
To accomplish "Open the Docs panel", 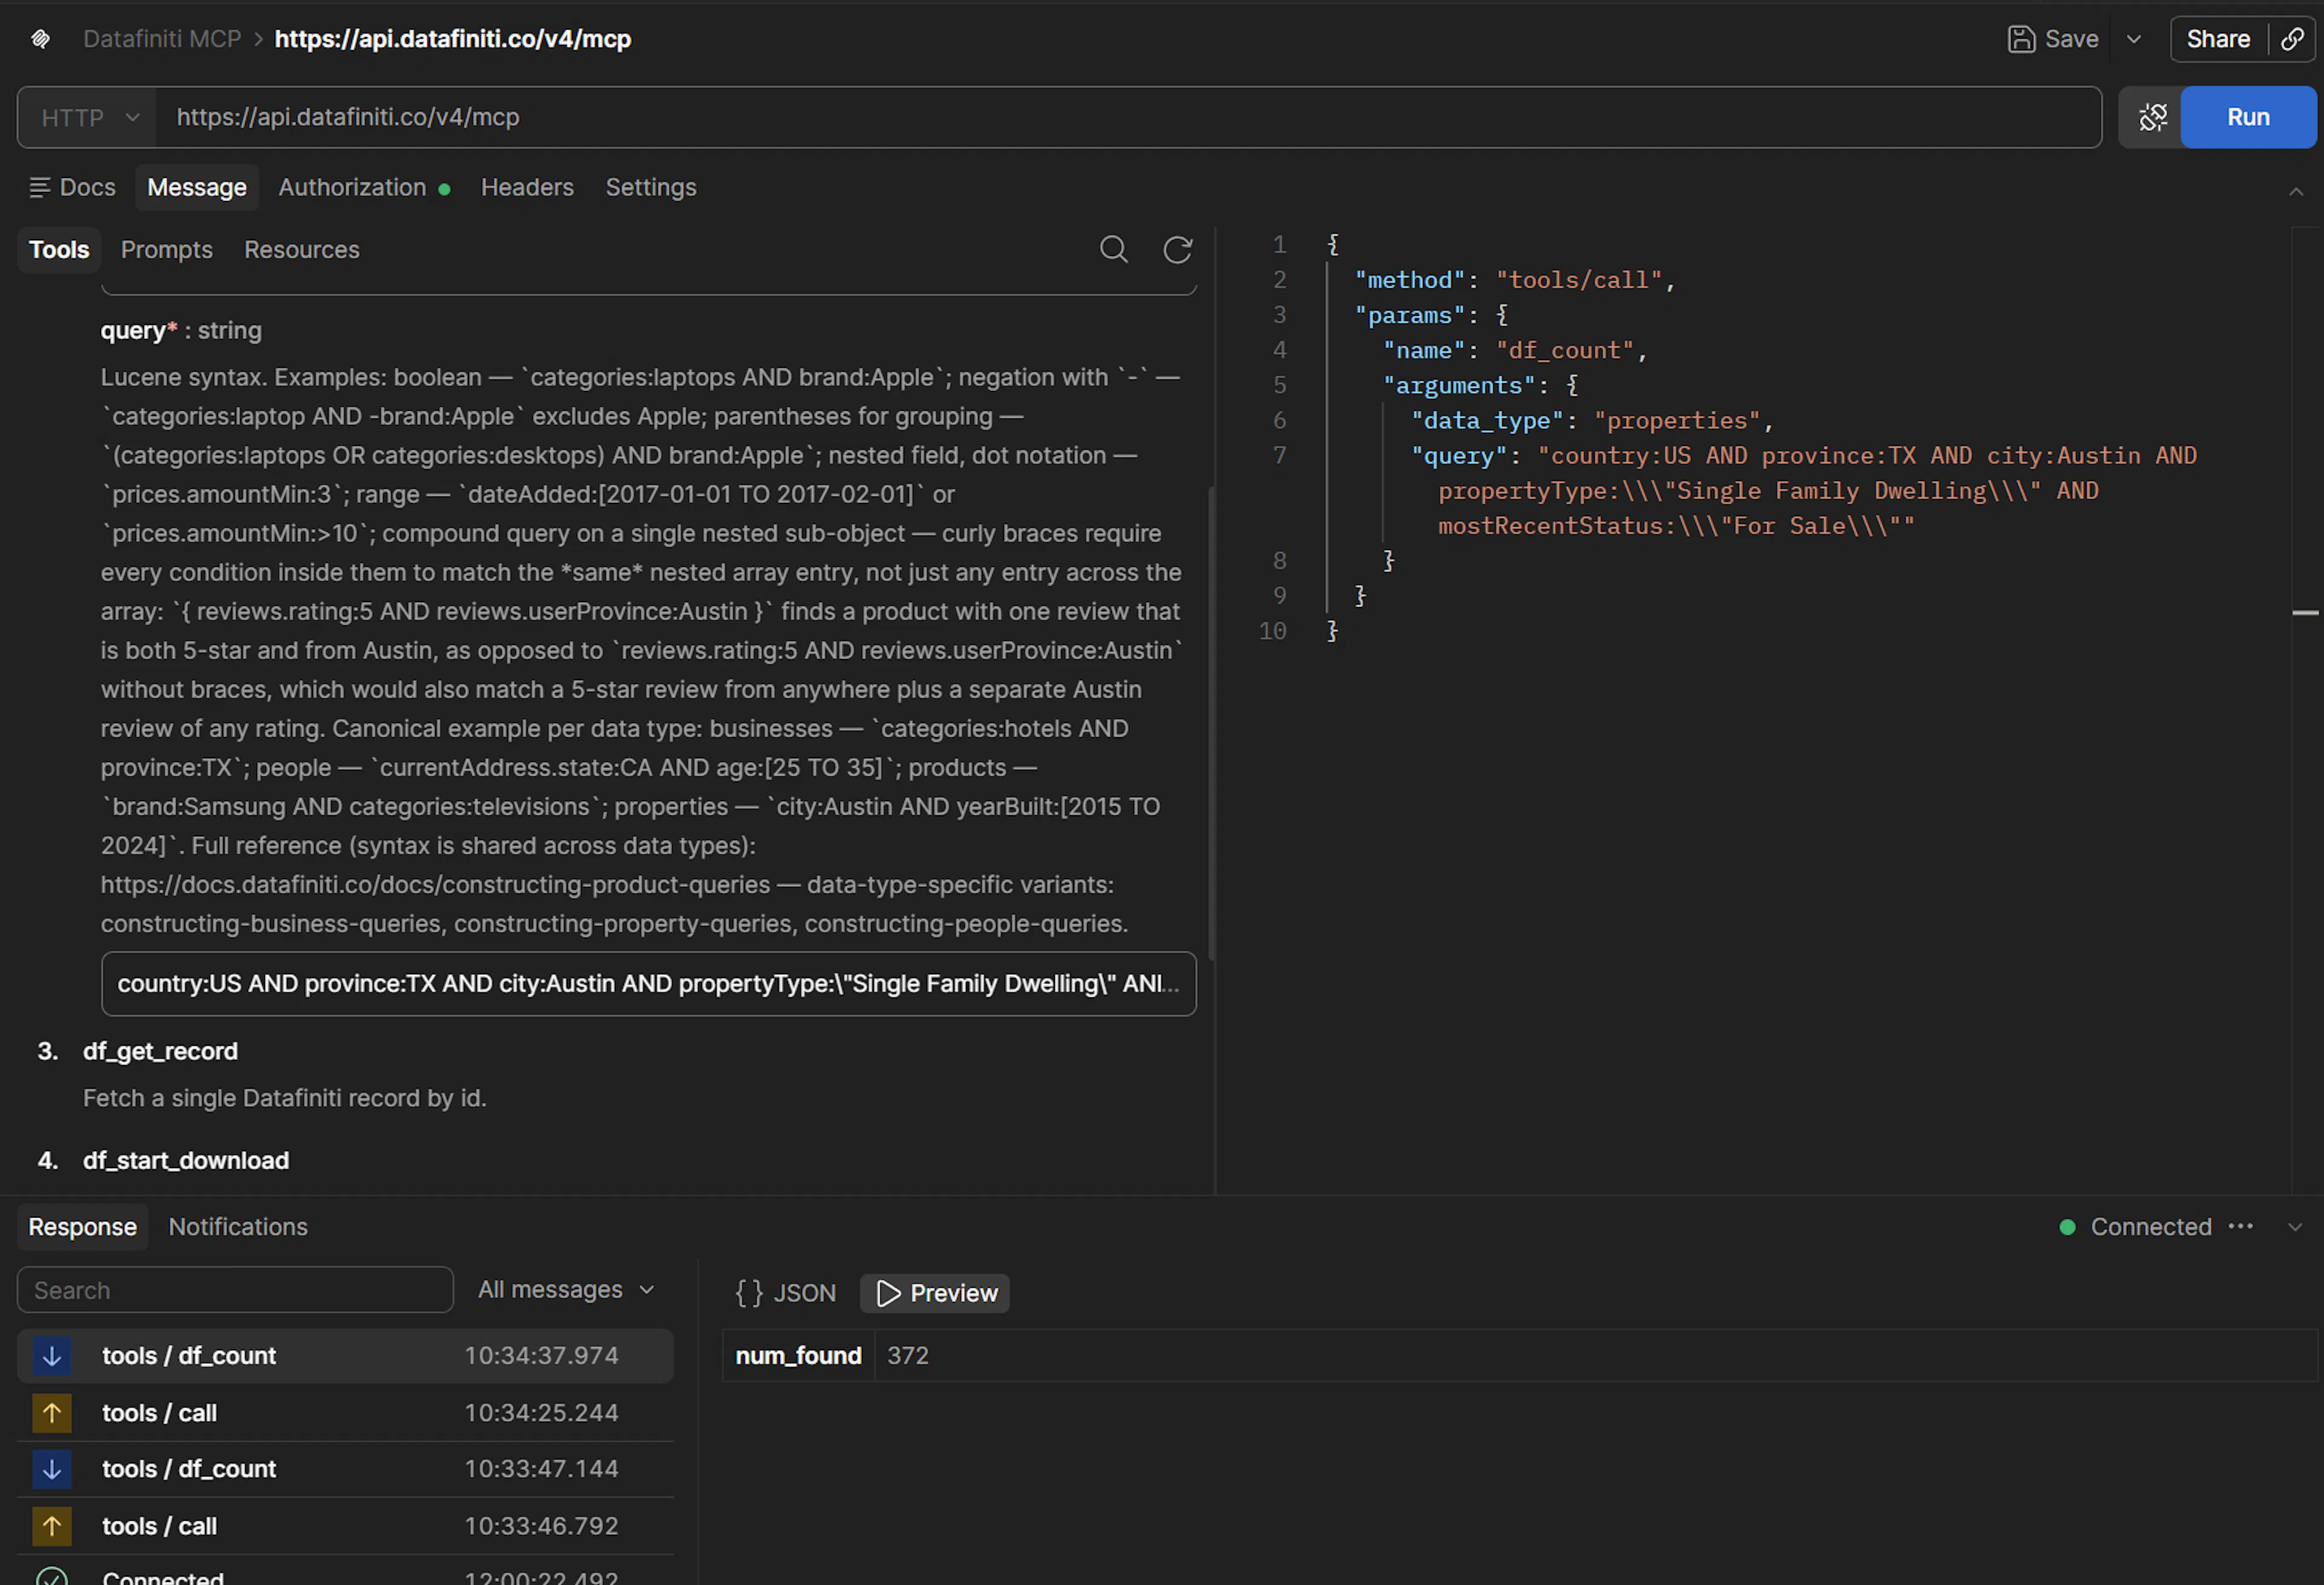I will [x=73, y=187].
